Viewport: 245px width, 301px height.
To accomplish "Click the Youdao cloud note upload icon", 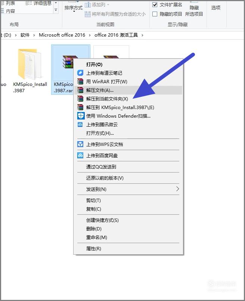I will pos(80,73).
